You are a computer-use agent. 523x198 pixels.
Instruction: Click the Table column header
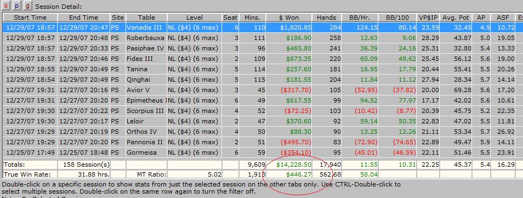146,18
